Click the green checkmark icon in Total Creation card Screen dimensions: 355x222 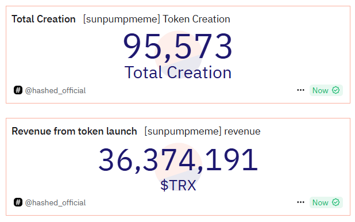[x=335, y=90]
